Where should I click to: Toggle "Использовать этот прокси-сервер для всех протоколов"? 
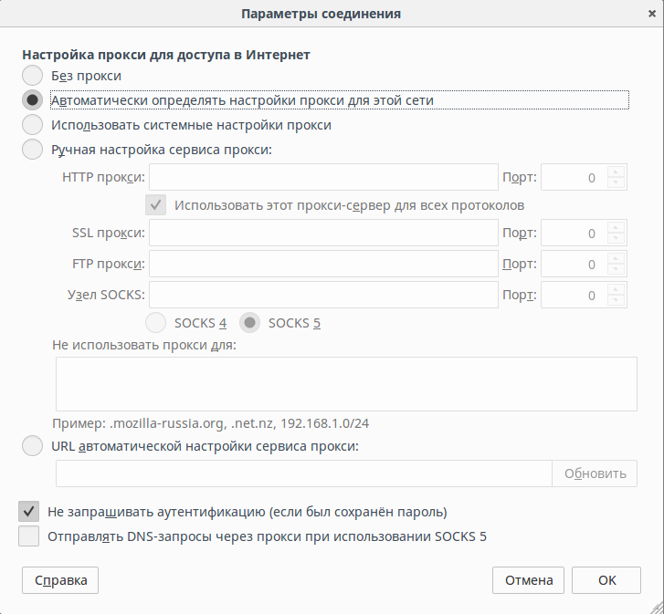[156, 205]
